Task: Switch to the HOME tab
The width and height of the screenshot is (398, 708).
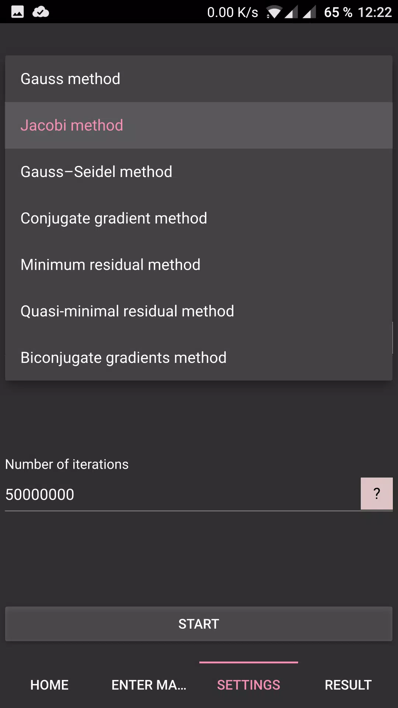Action: tap(50, 685)
